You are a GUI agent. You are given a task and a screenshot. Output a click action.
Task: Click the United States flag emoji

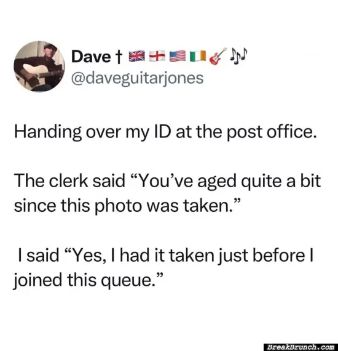tap(178, 56)
